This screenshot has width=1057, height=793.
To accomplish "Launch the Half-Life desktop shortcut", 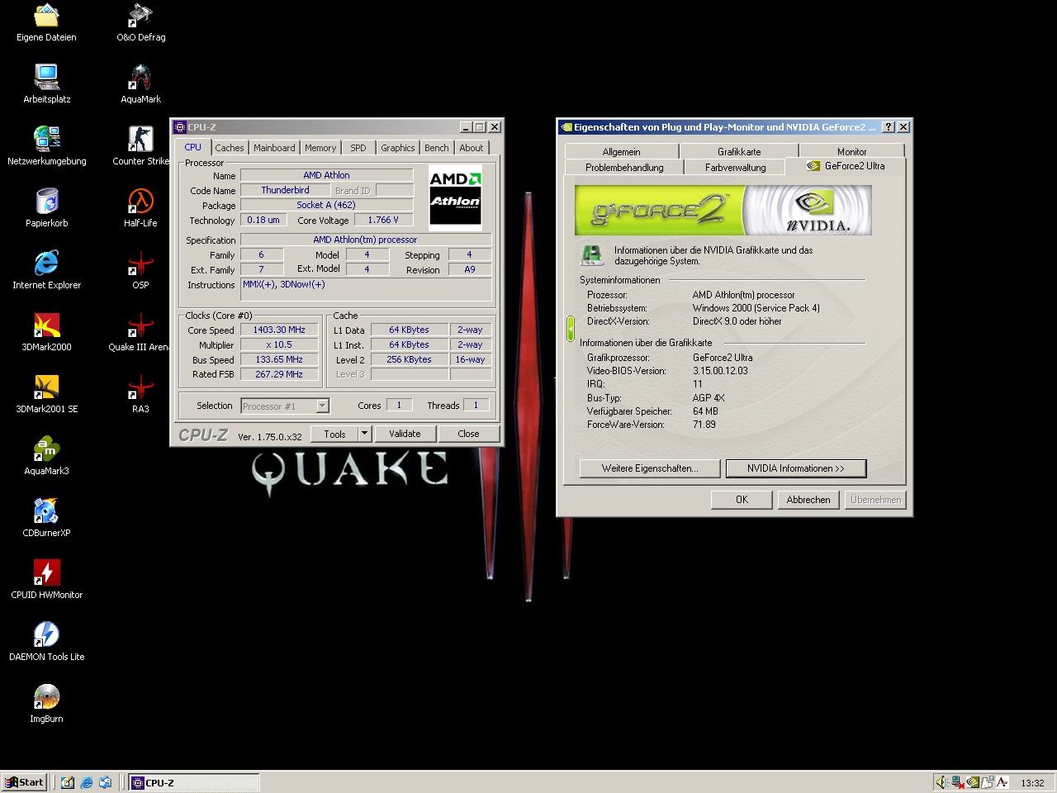I will coord(140,209).
